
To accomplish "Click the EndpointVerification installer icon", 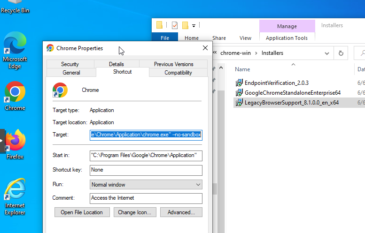I will pyautogui.click(x=239, y=83).
